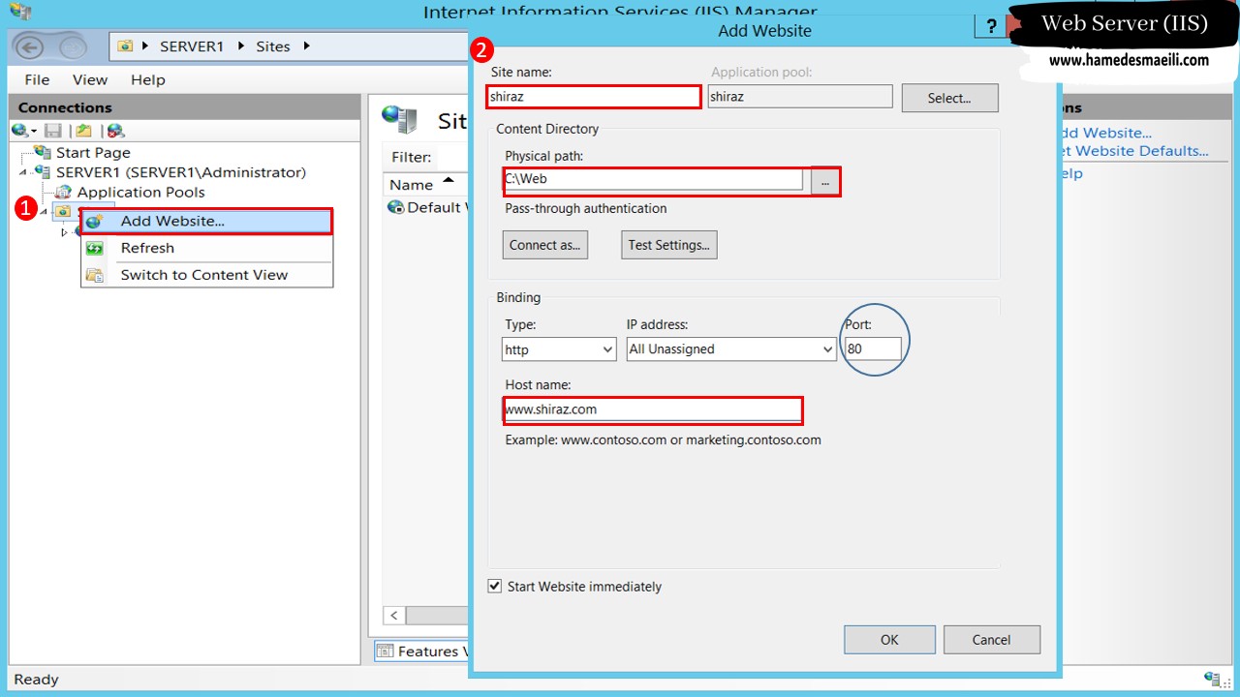Click OK to create the website
The width and height of the screenshot is (1240, 697).
click(x=889, y=640)
